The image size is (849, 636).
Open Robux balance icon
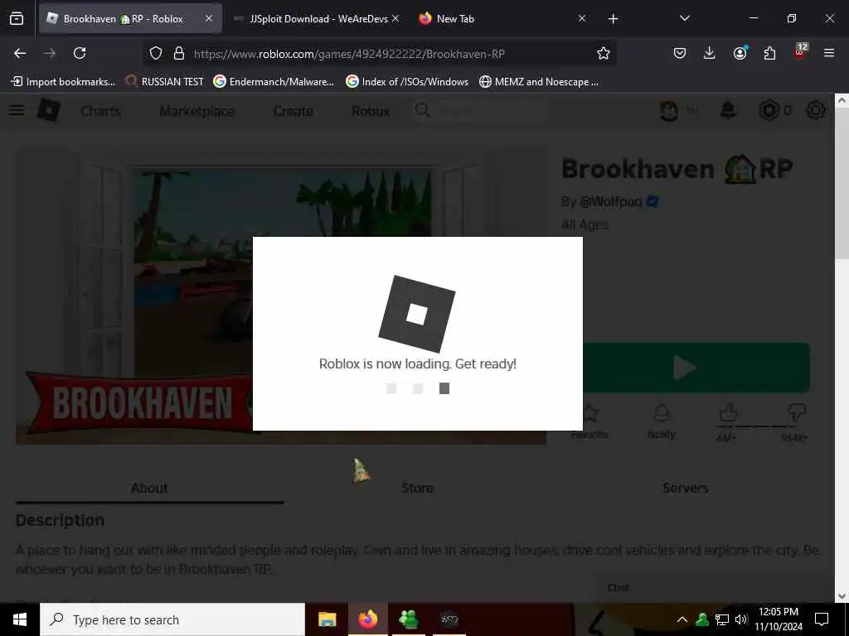click(769, 111)
